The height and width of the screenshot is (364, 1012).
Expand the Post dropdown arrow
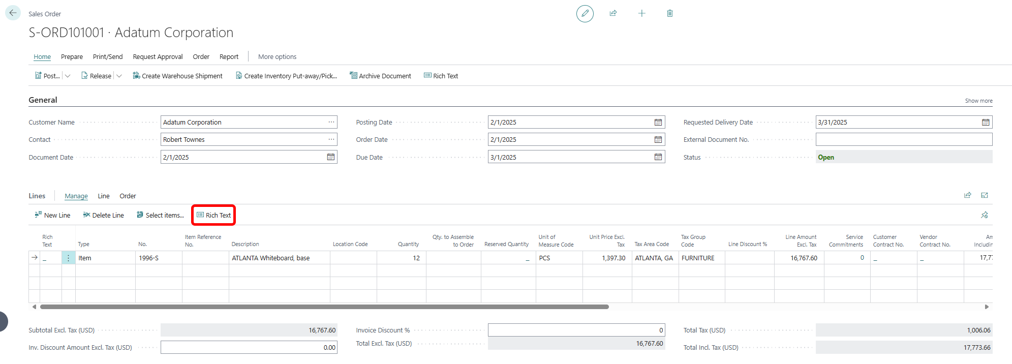click(x=68, y=76)
